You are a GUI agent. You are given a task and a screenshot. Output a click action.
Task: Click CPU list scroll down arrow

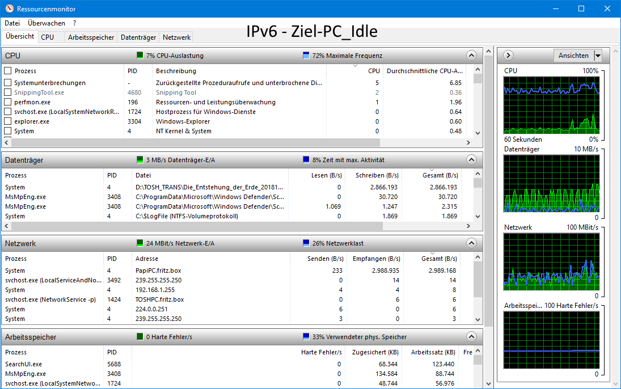pos(478,133)
